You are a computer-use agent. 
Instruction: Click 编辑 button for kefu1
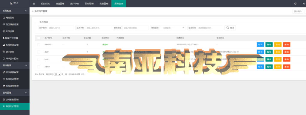click(269, 59)
